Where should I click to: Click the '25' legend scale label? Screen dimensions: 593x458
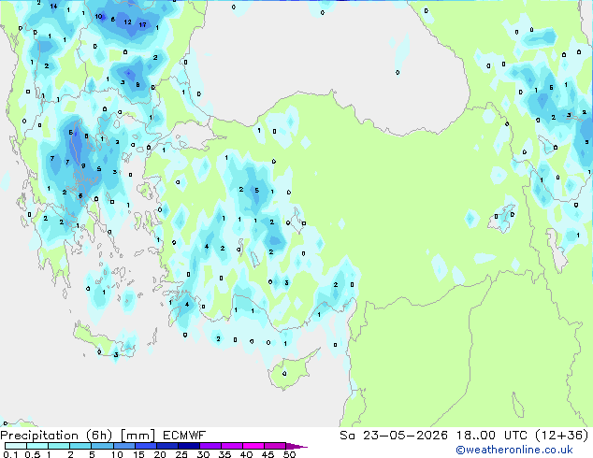coord(181,454)
